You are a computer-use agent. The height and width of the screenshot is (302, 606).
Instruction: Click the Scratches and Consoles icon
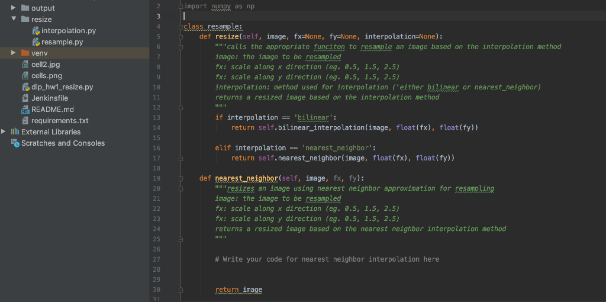pyautogui.click(x=15, y=143)
